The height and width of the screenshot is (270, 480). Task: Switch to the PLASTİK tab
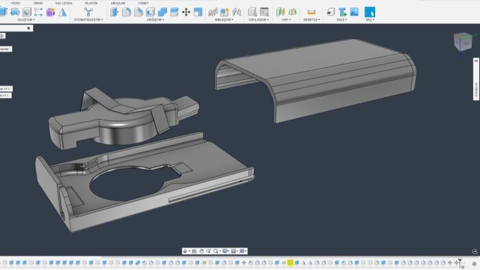91,3
